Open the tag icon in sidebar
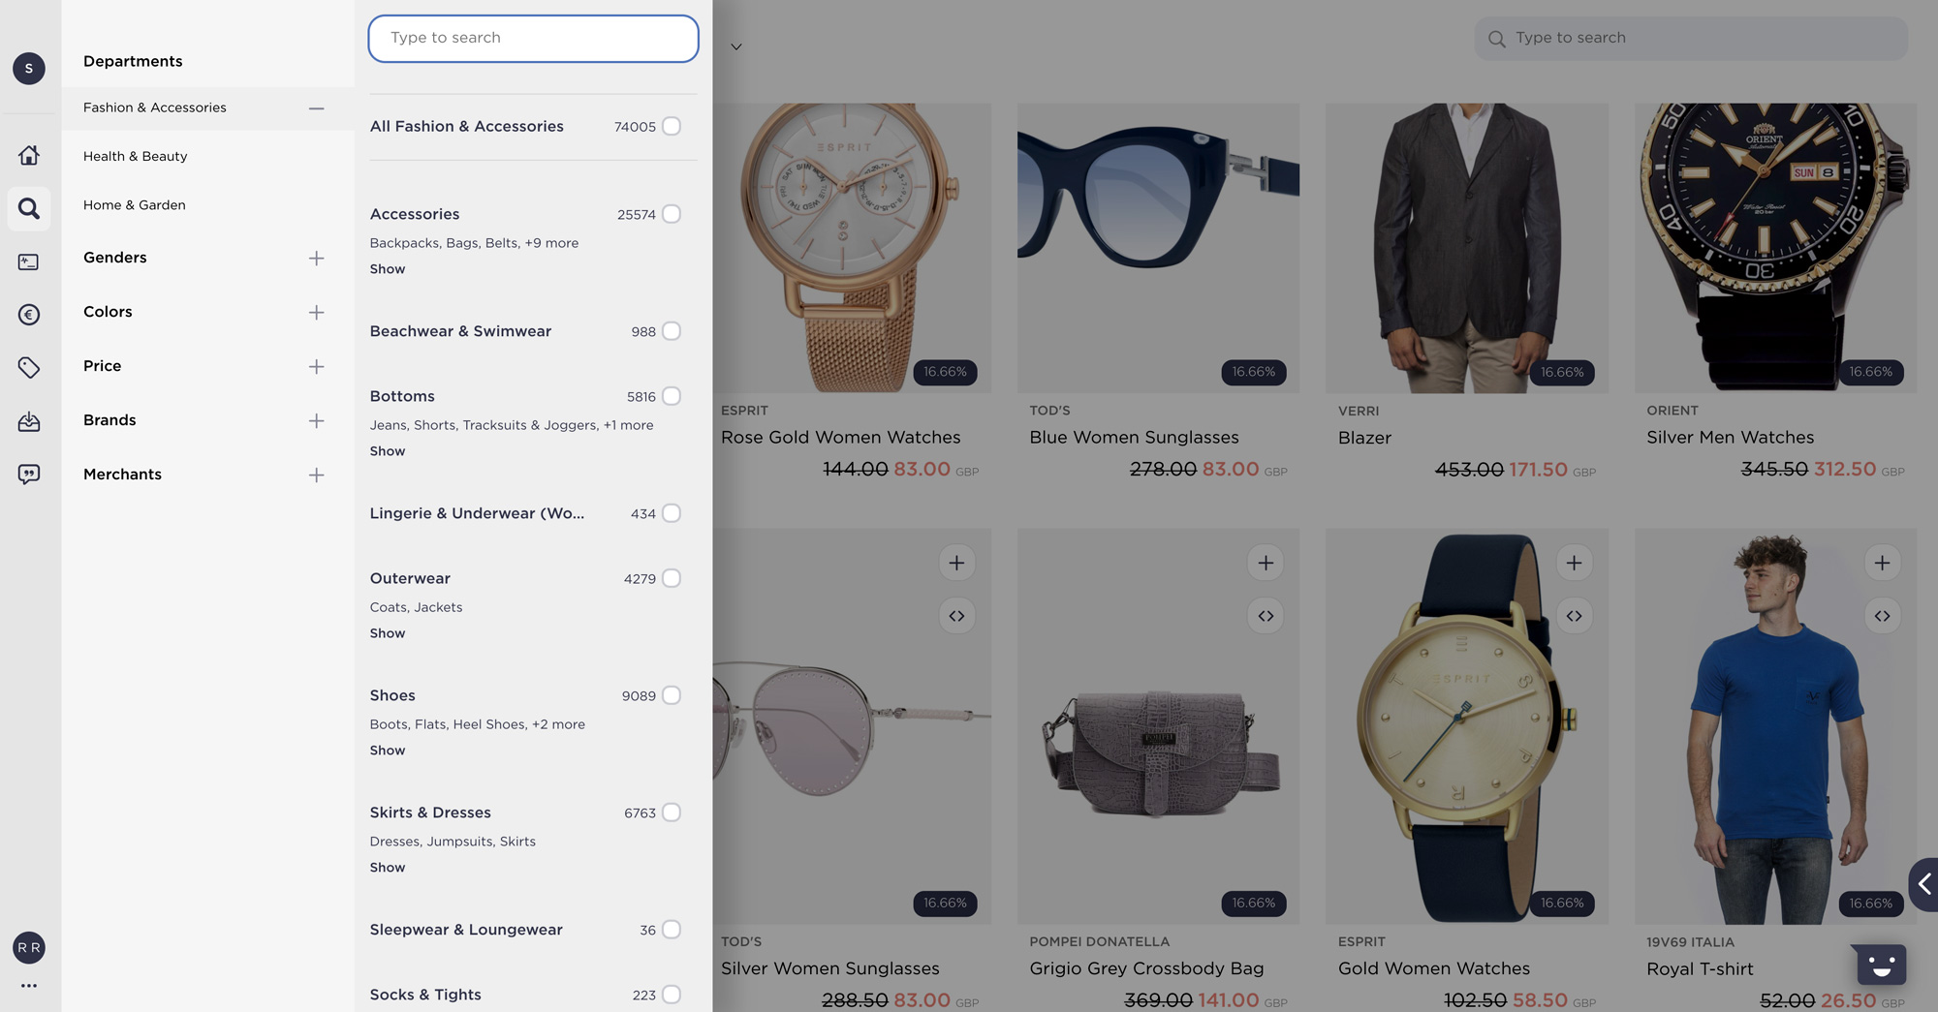Screen dimensions: 1938x1012 [29, 368]
